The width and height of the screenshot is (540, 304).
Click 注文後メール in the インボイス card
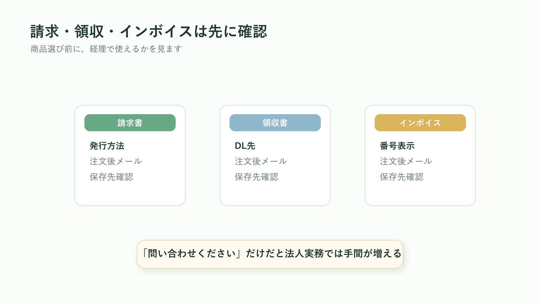tap(406, 161)
